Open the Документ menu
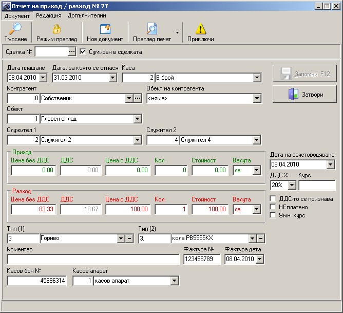The image size is (343, 313). (17, 16)
